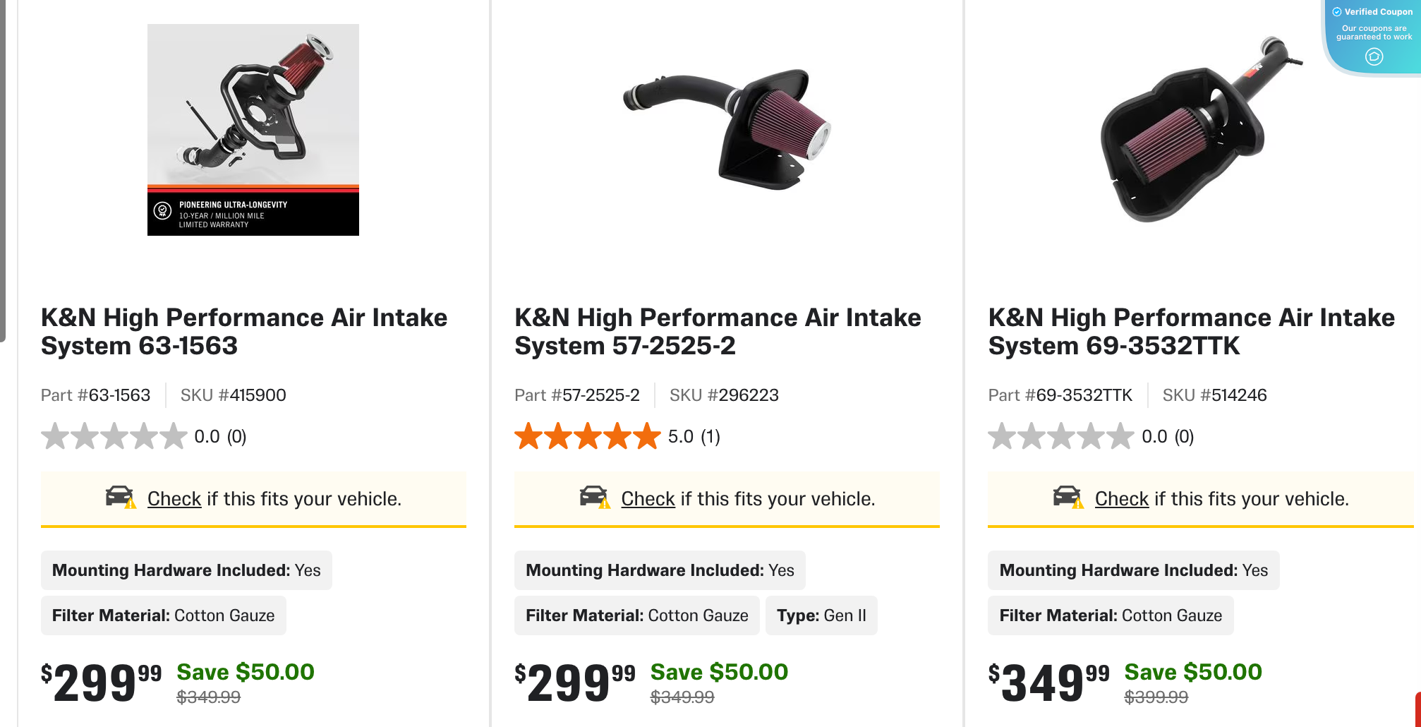Click the orange star rating for 57-2525-2

pyautogui.click(x=587, y=436)
